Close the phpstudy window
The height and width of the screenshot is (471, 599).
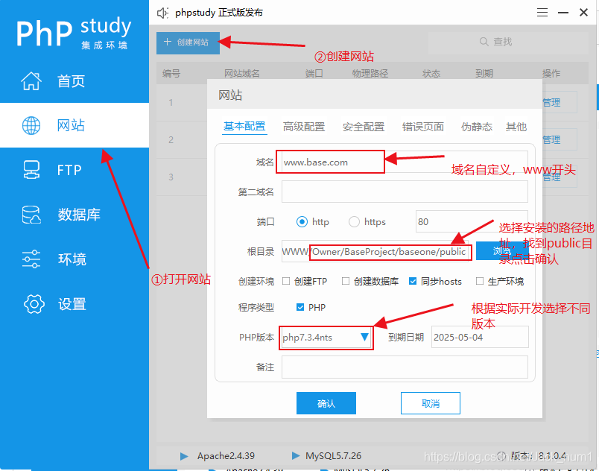(583, 13)
